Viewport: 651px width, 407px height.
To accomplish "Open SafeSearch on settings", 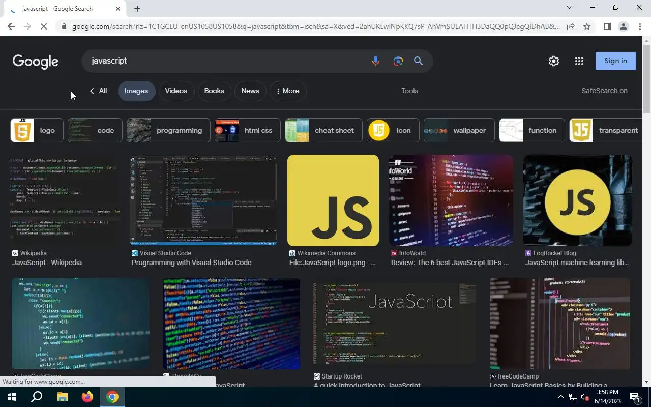I will pyautogui.click(x=604, y=91).
